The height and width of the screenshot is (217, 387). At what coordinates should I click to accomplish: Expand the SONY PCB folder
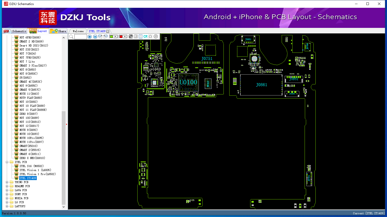(7, 194)
